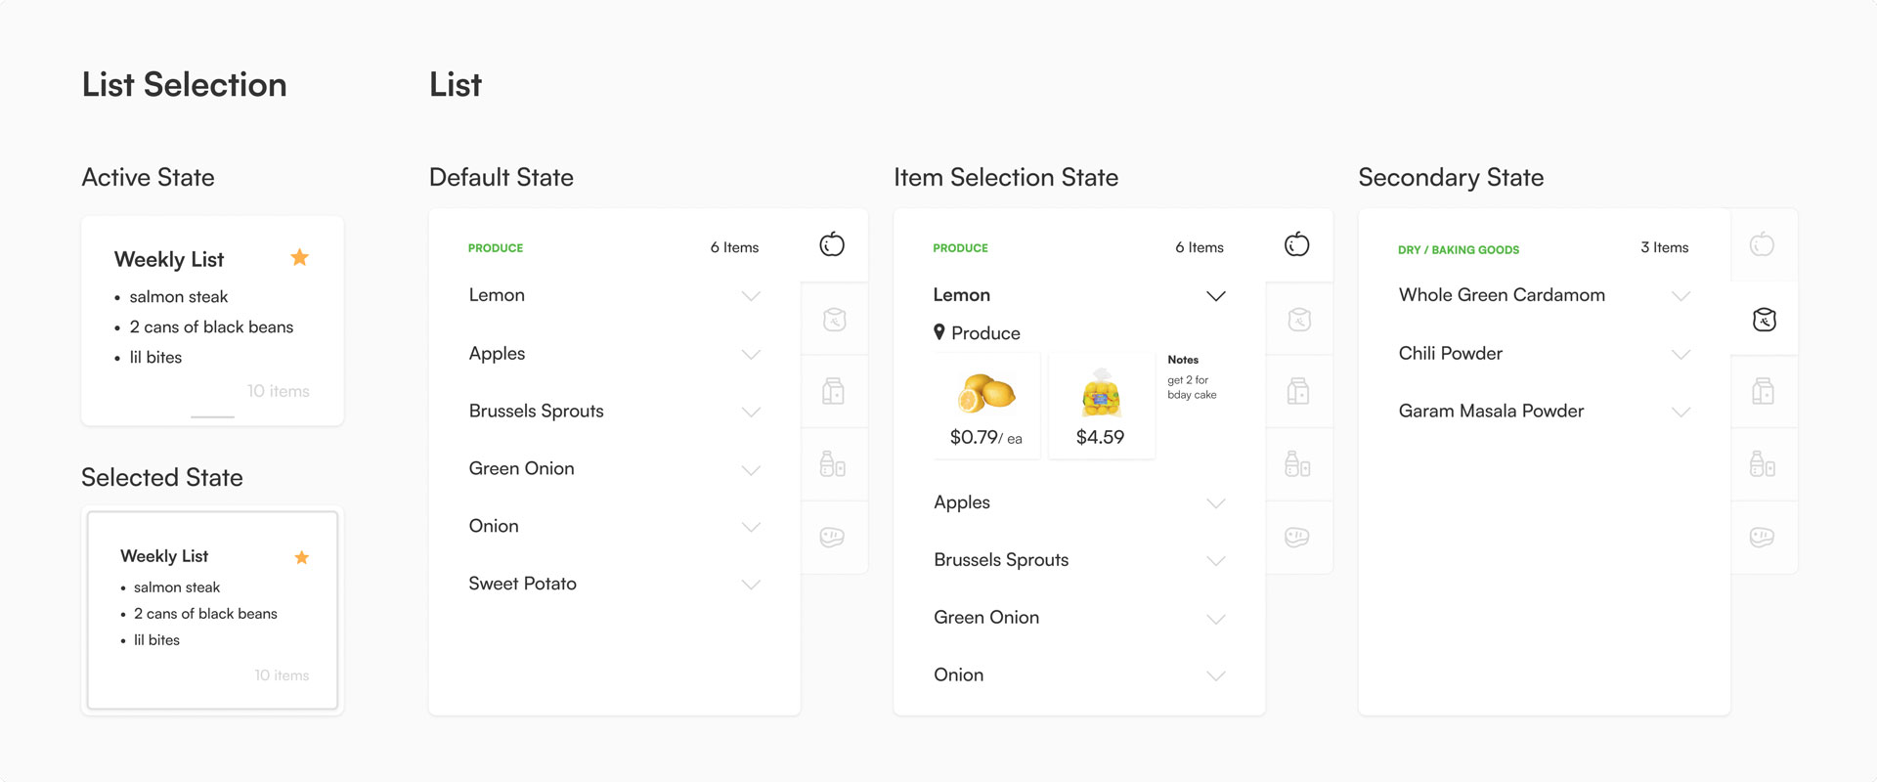Collapse the Lemon item in Item Selection State
This screenshot has height=782, width=1877.
click(1216, 295)
